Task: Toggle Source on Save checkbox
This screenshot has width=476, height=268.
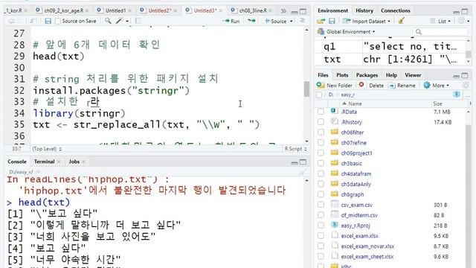Action: pos(58,21)
